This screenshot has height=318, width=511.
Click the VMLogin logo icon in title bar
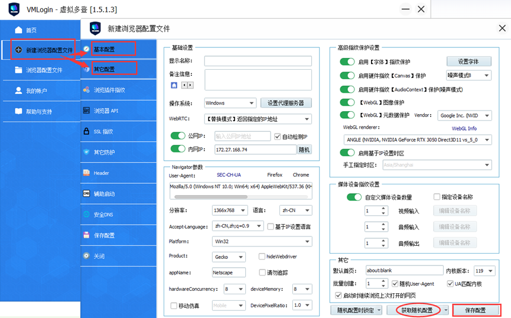[14, 9]
